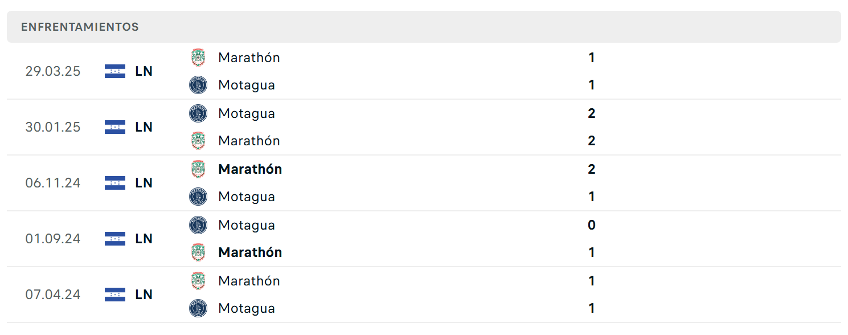Click Marathón crest in 01.09.24 match
848x335 pixels.
click(198, 252)
